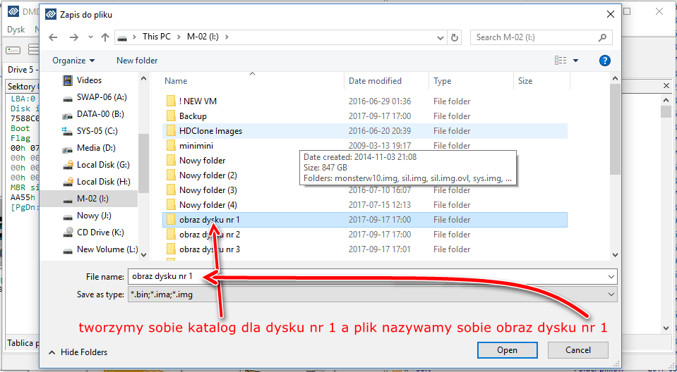Open the HDClone Images folder
Screen dimensions: 677x372
[x=210, y=131]
